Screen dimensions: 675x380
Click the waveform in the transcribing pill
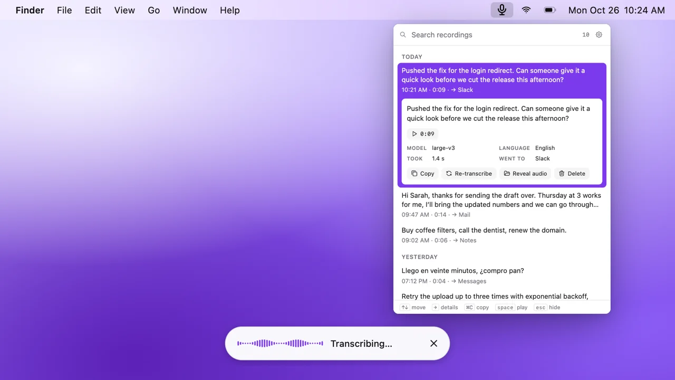(280, 344)
